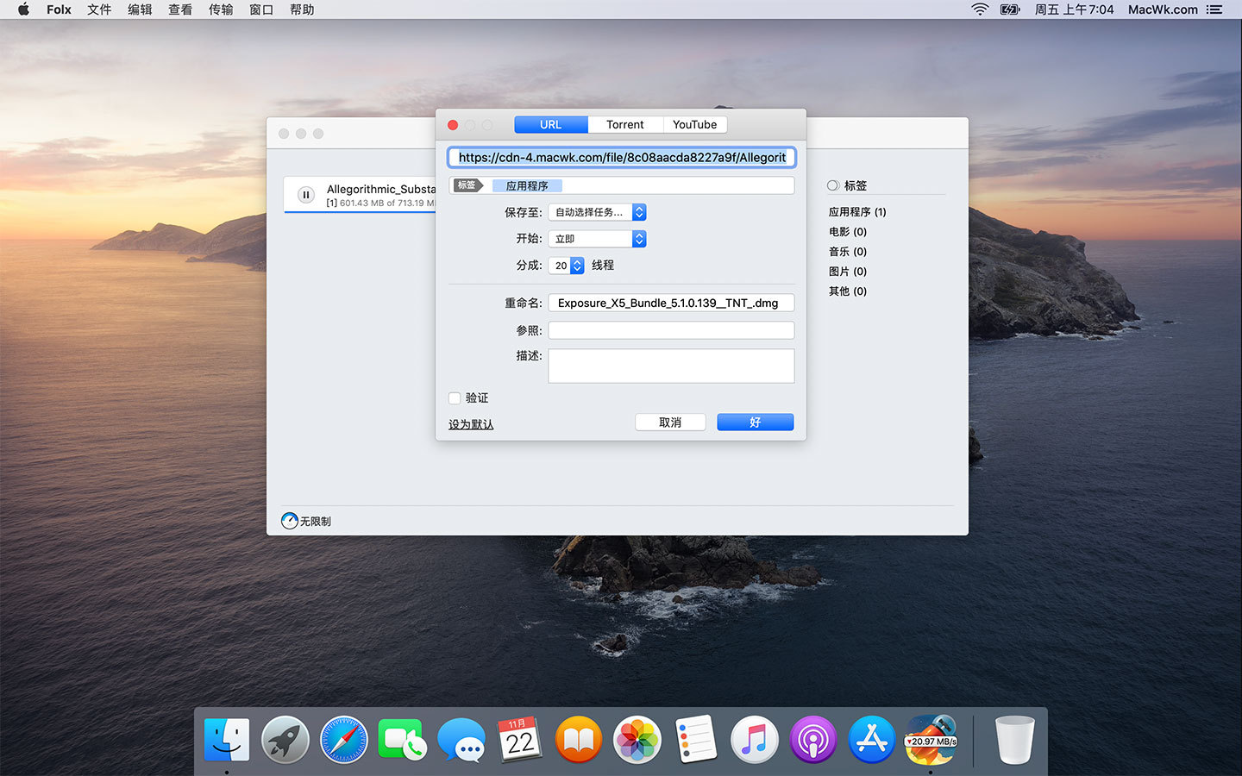The image size is (1242, 776).
Task: Open App Store from the Dock
Action: [871, 740]
